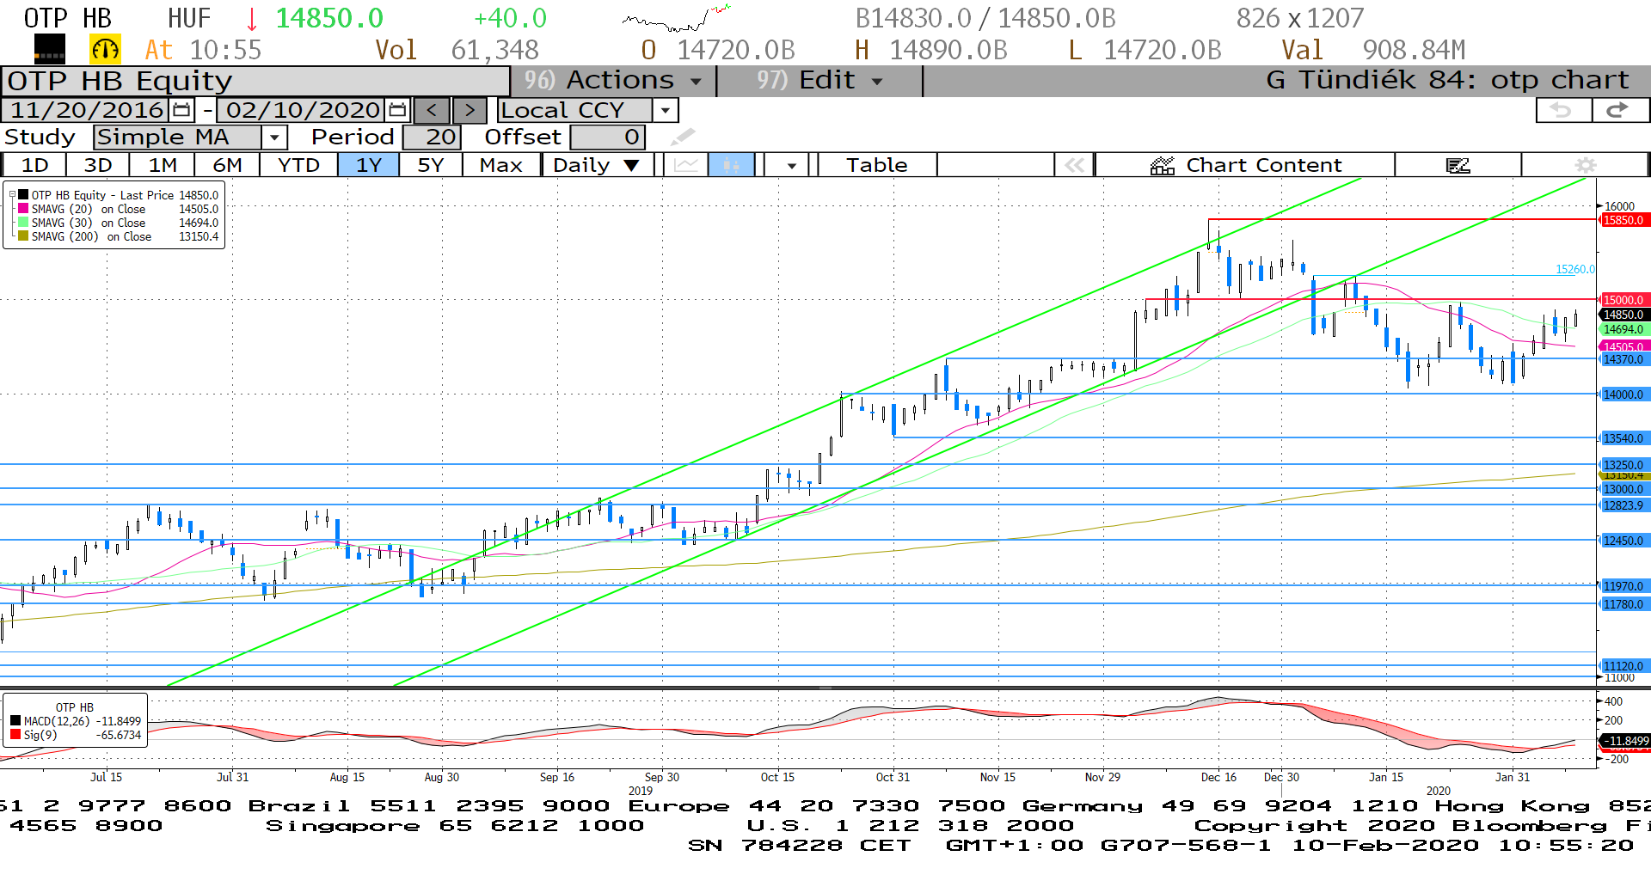
Task: Click the yellow gauge indicator icon
Action: [106, 50]
